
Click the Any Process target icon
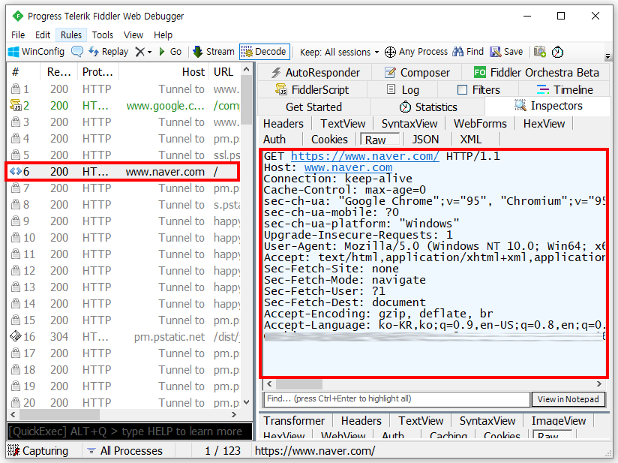[x=390, y=52]
